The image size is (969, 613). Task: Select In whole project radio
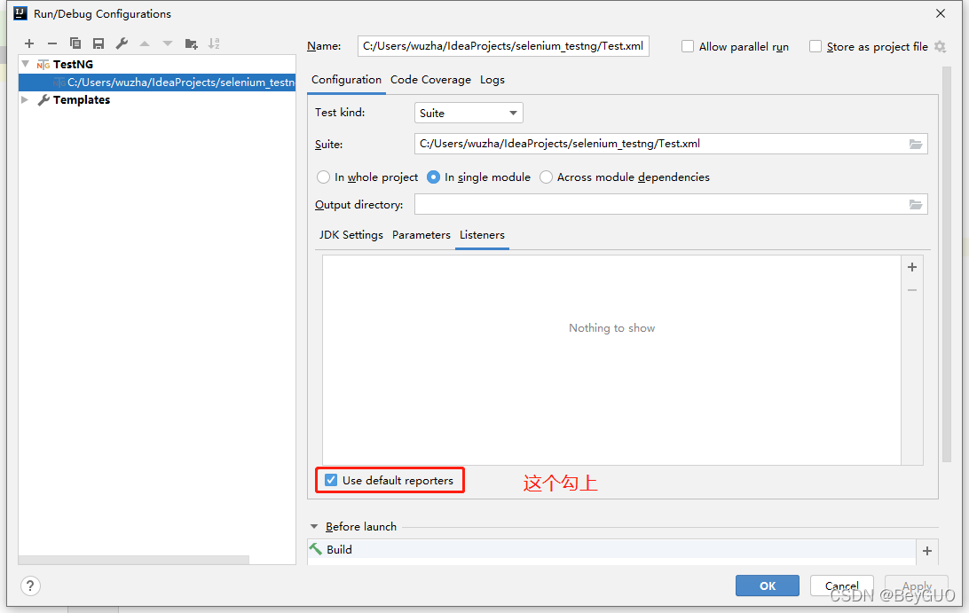pyautogui.click(x=323, y=177)
